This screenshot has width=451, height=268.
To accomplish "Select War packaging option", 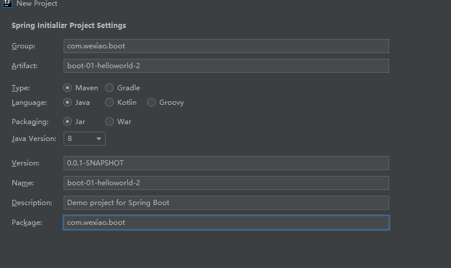I will [x=110, y=122].
